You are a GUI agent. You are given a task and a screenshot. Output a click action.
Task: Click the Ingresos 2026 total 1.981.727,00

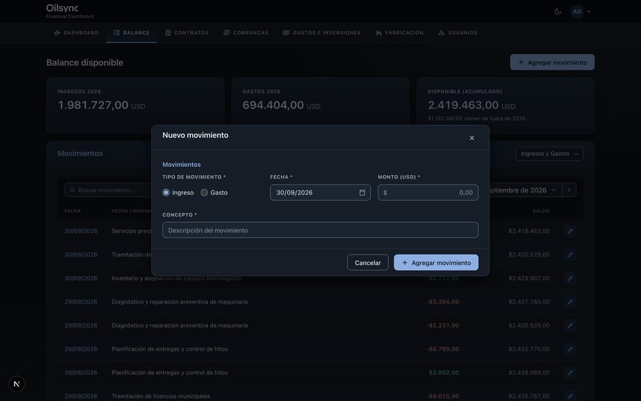point(93,105)
